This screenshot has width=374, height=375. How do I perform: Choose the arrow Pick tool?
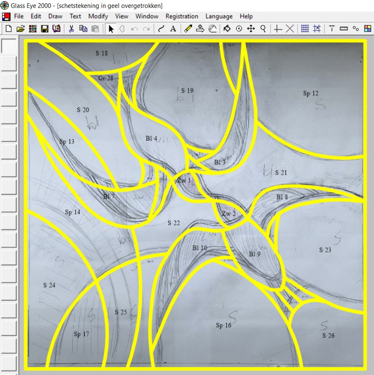coord(111,29)
